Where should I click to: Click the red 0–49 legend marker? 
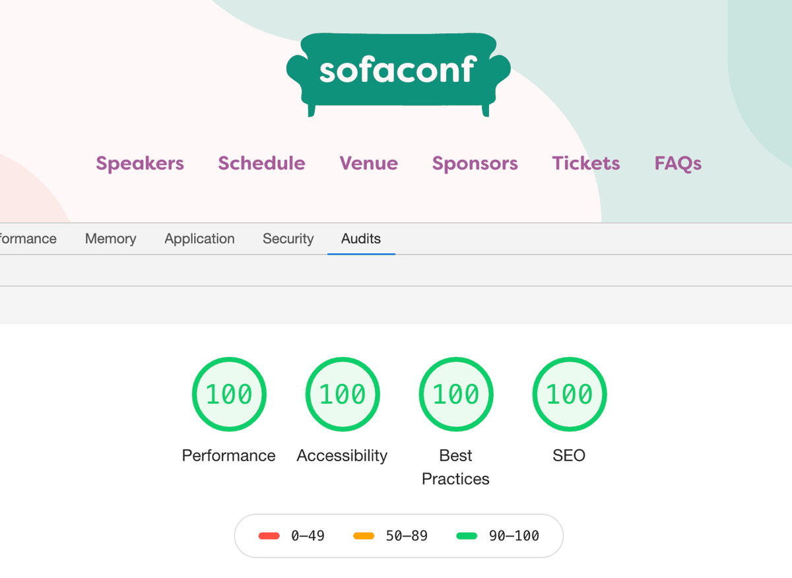[269, 536]
